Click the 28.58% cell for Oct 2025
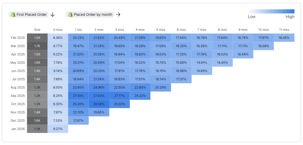Screen dimensions: 303x145 pyautogui.click(x=99, y=104)
